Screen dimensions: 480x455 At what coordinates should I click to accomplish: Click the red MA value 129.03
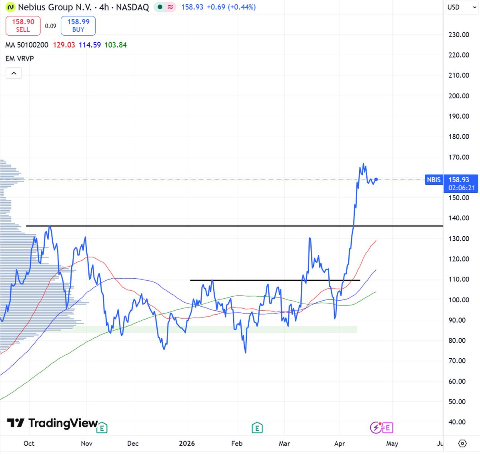tap(64, 45)
